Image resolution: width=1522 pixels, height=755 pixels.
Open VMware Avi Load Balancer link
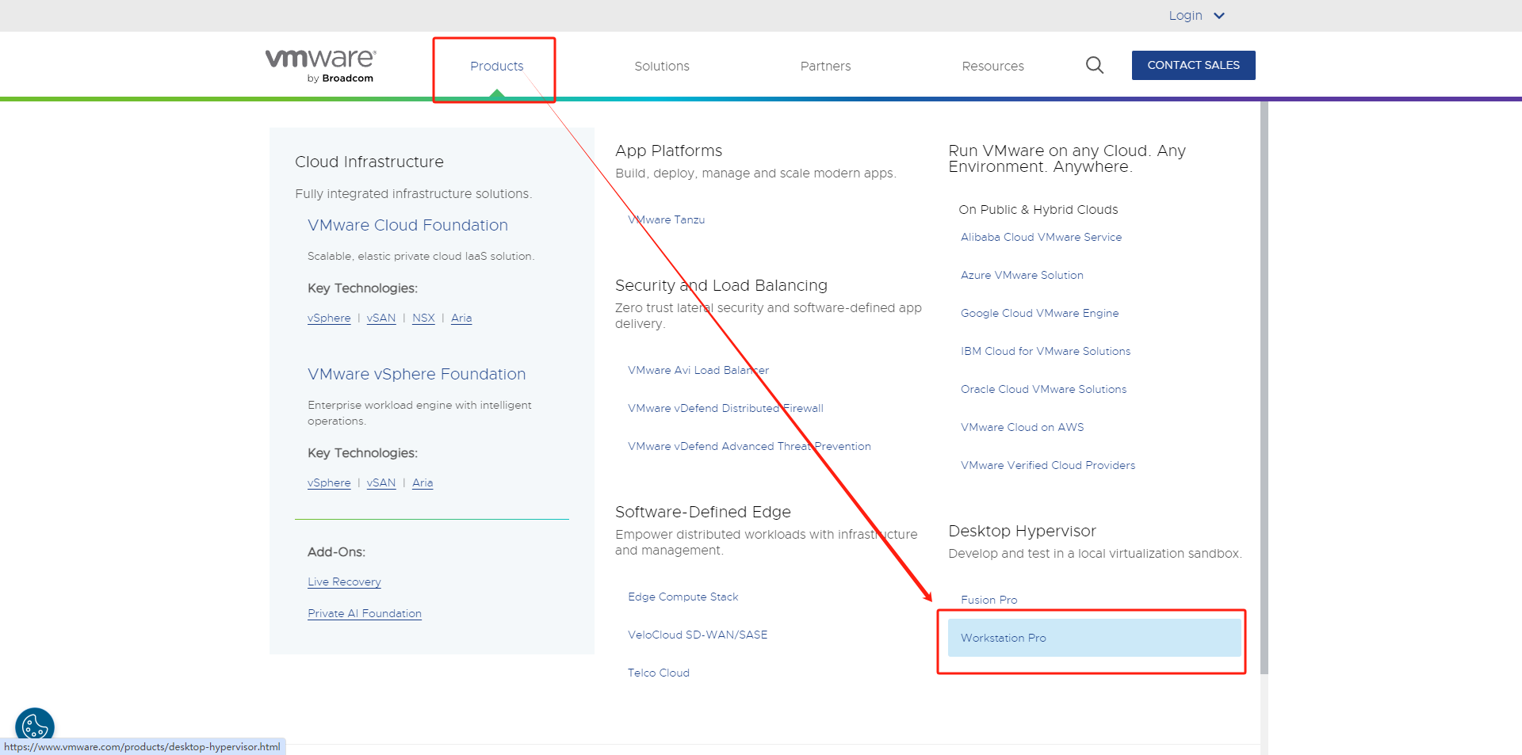(698, 370)
